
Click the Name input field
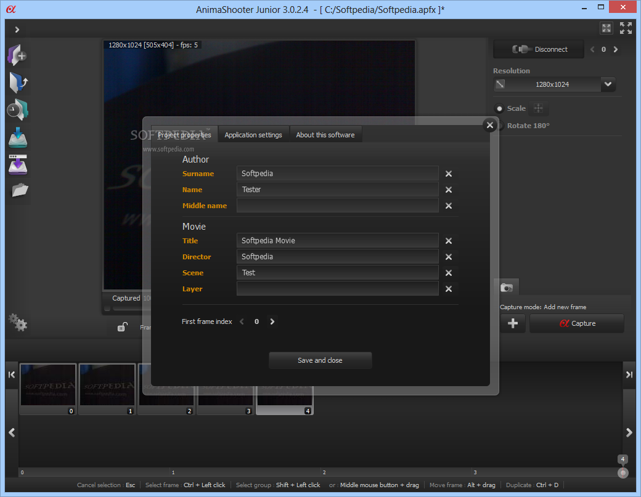pyautogui.click(x=337, y=189)
